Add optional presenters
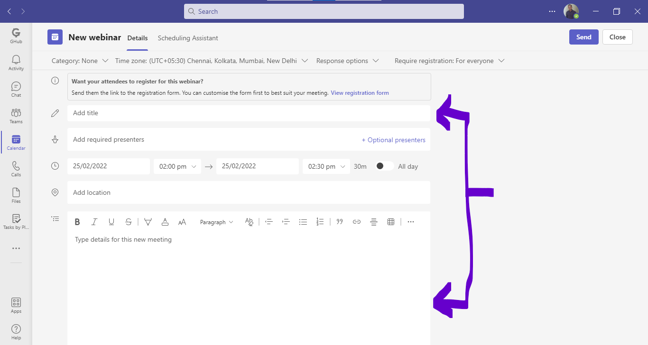 pos(394,140)
